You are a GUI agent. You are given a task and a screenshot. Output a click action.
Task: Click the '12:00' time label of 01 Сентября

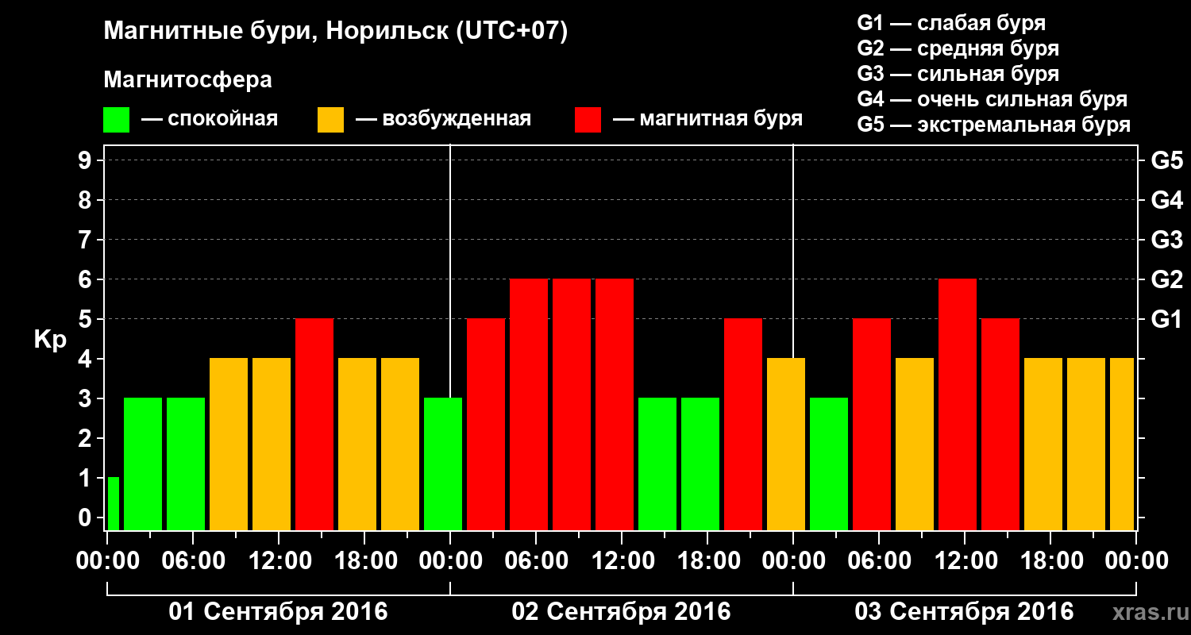coord(279,561)
